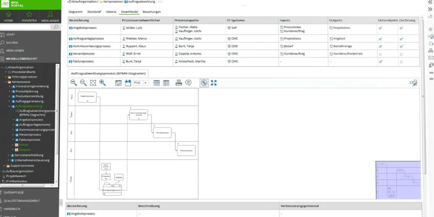Open the Bewertungen tab
The width and height of the screenshot is (434, 217).
(151, 12)
